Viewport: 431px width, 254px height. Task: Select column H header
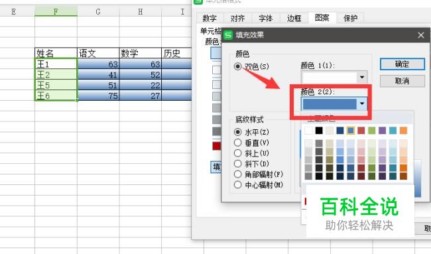[141, 11]
